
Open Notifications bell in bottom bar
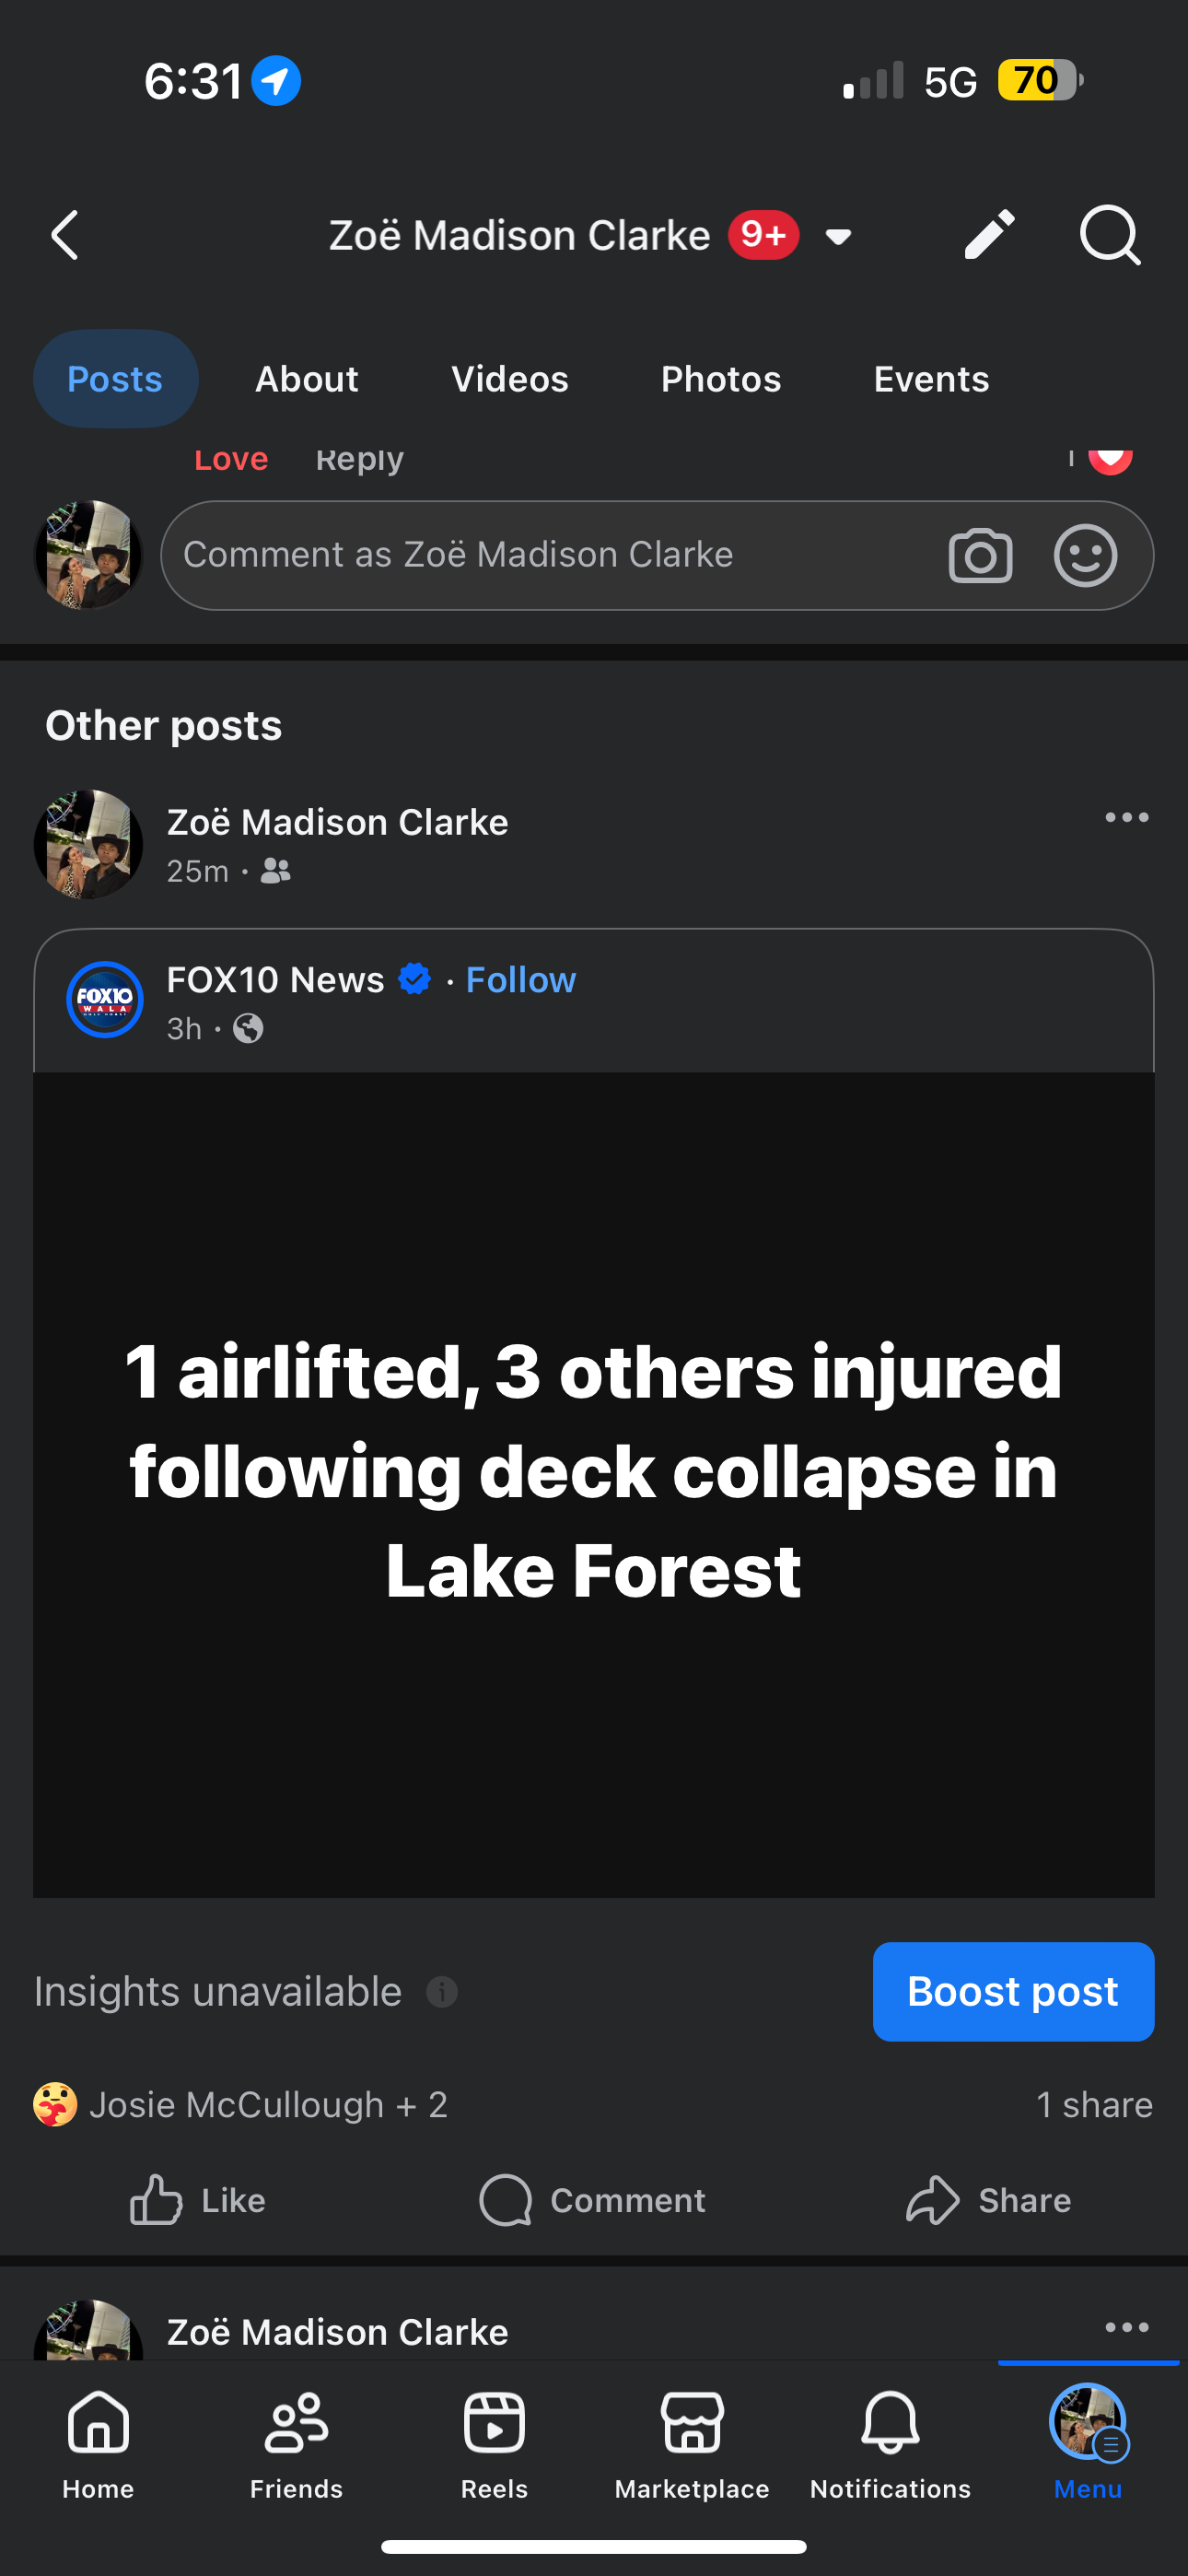tap(890, 2440)
